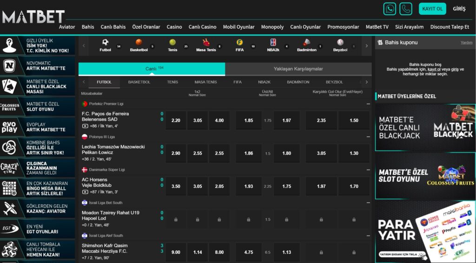Collapse the Polonya III Liga section

[x=368, y=137]
